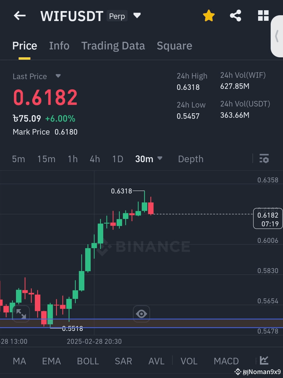Open chart settings icon
283x378 pixels.
click(264, 159)
